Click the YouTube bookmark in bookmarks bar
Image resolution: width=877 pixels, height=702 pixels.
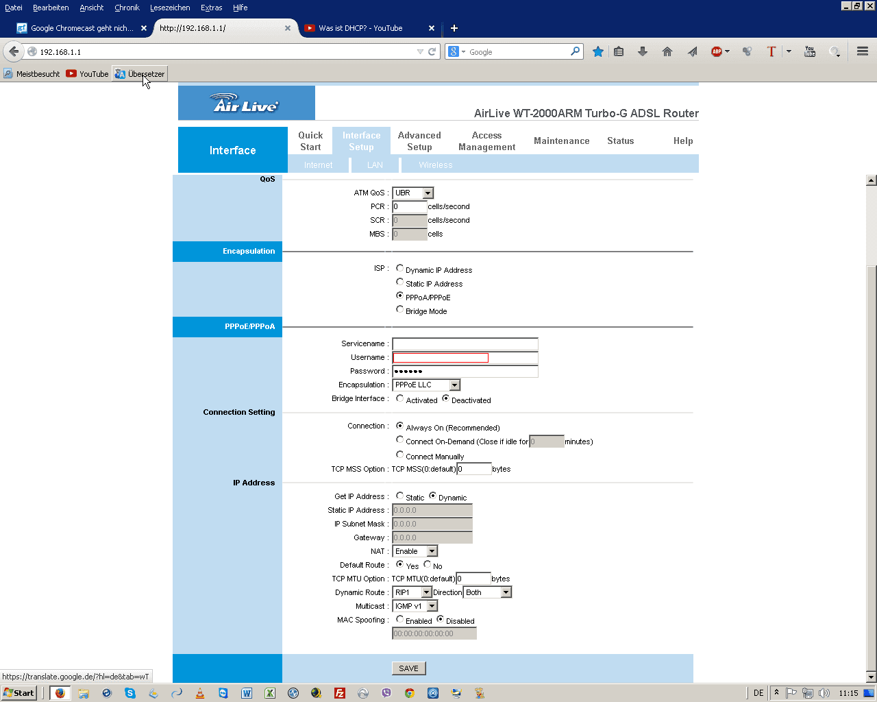click(x=88, y=74)
